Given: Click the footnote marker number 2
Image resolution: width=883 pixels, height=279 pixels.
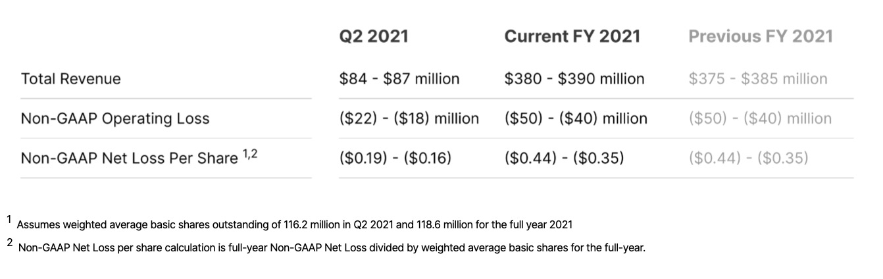Looking at the screenshot, I should point(10,242).
